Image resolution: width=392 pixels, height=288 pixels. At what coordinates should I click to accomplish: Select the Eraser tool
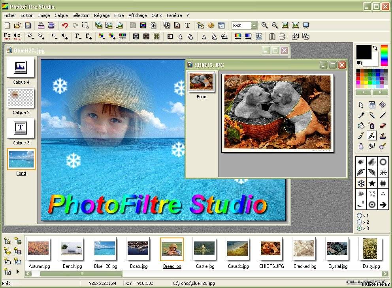[x=383, y=125]
